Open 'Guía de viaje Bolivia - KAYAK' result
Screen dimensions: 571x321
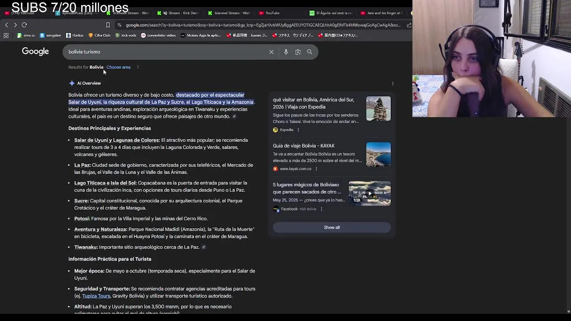click(304, 146)
